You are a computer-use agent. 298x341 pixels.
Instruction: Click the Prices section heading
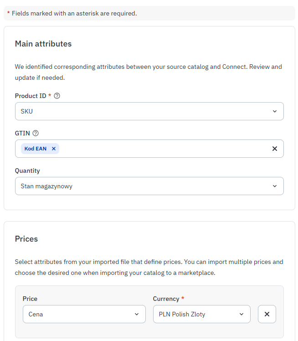[26, 239]
